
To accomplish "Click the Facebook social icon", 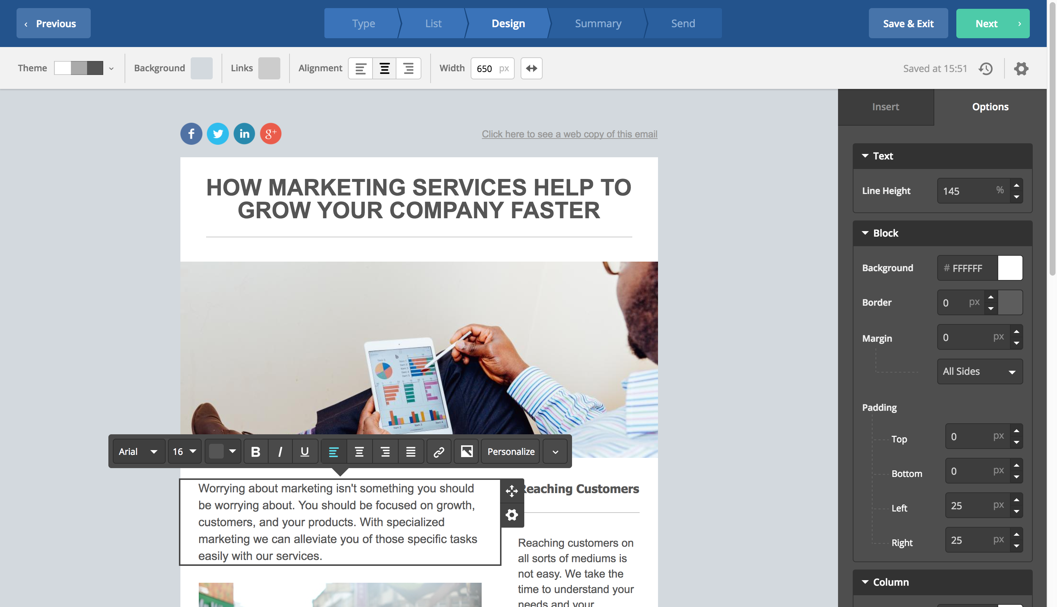I will tap(191, 134).
